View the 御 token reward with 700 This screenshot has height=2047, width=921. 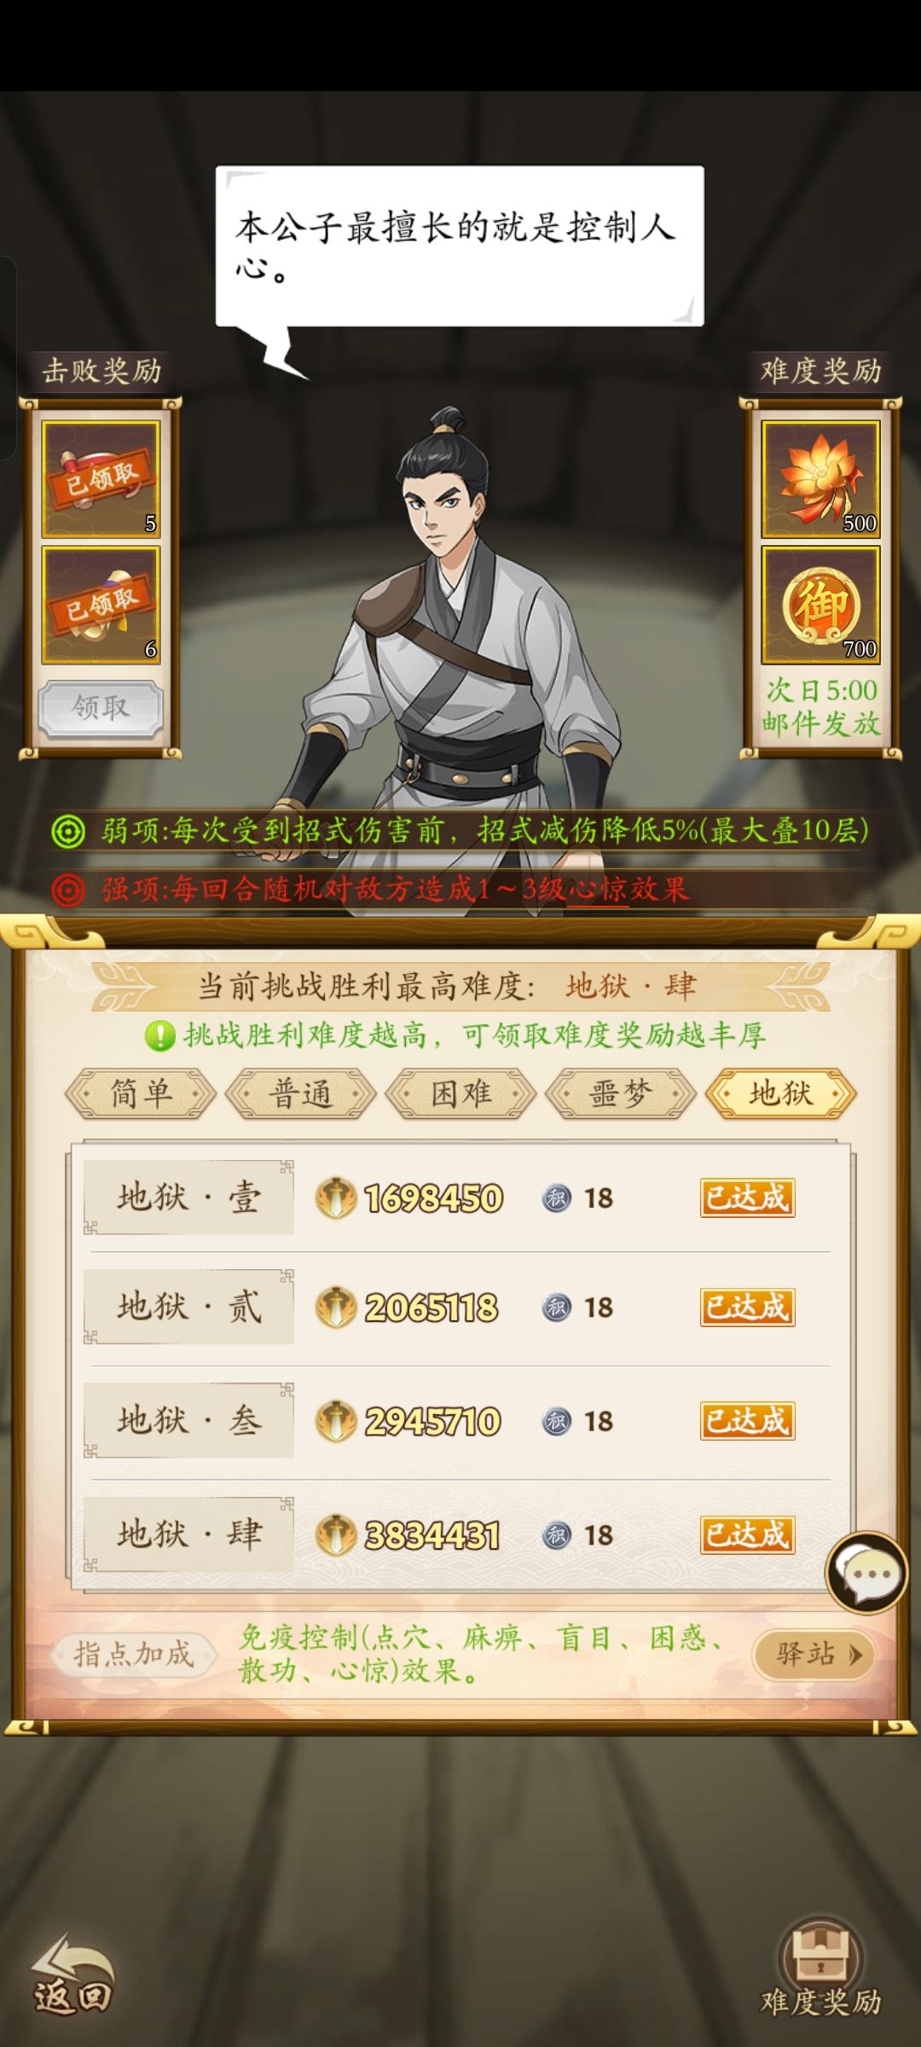820,605
